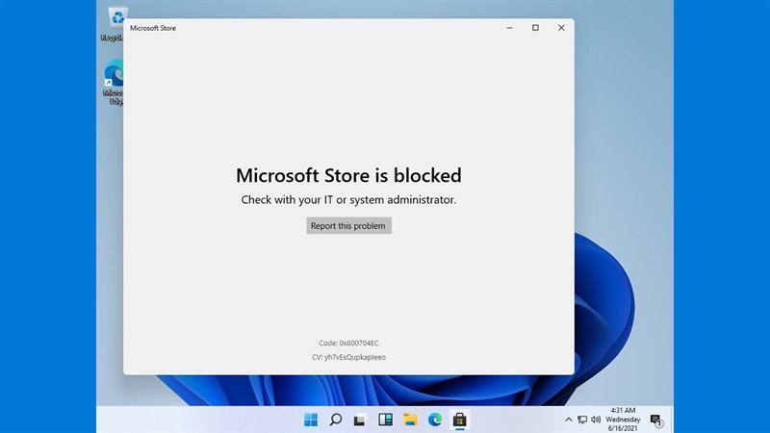Close the Microsoft Store window
770x433 pixels.
click(561, 28)
